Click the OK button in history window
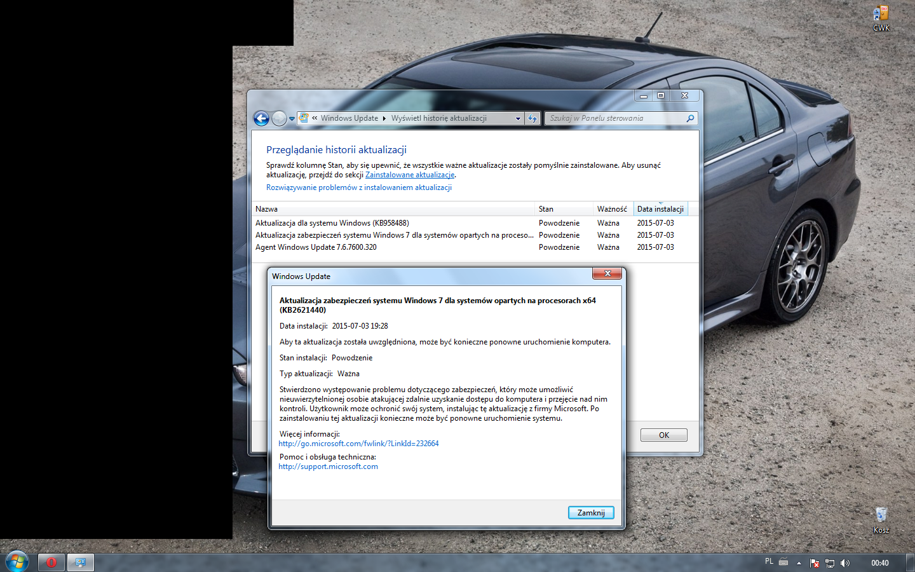915x572 pixels. click(664, 435)
